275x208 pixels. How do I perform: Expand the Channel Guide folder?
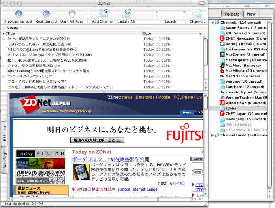click(x=213, y=135)
